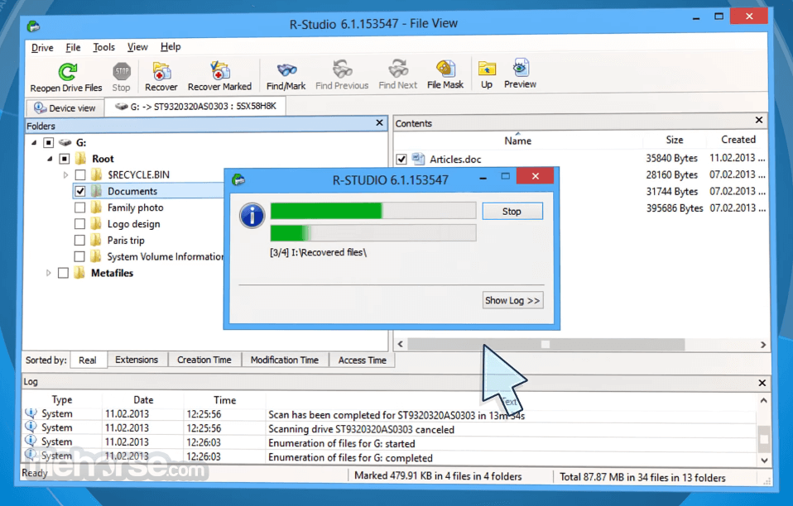
Task: Click the Articles.doc file icon
Action: [x=418, y=159]
